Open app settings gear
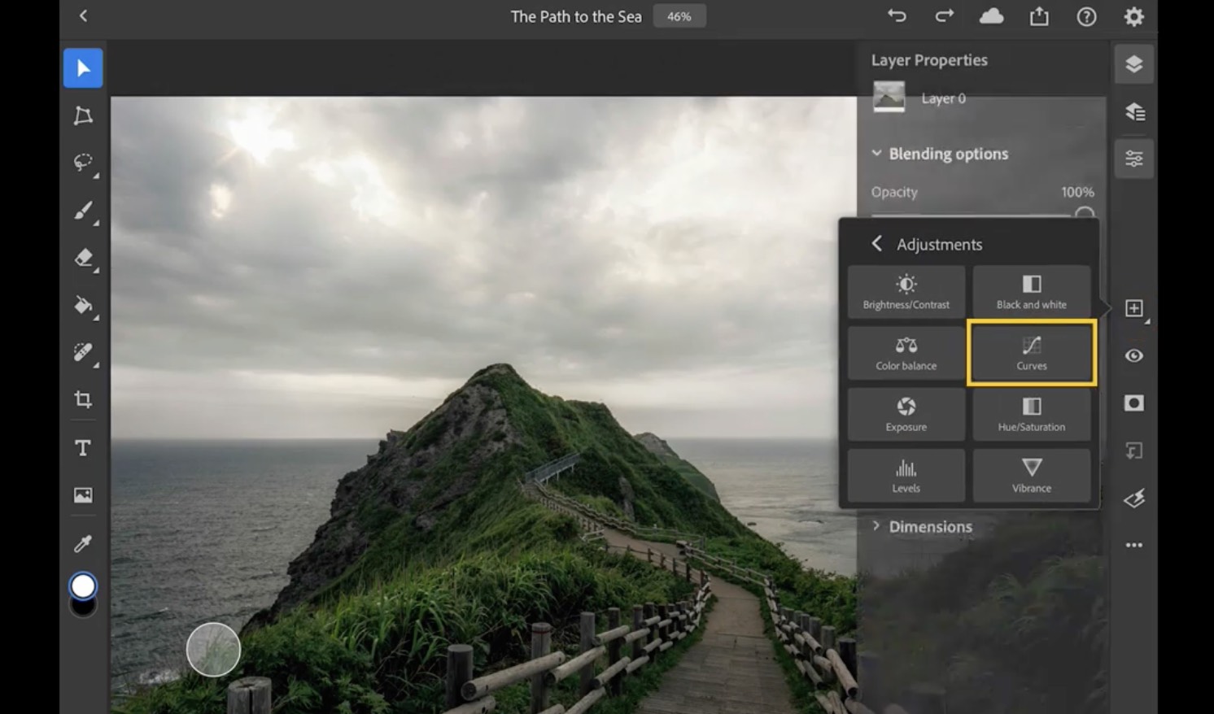Screen dimensions: 1214x714 pyautogui.click(x=1133, y=16)
